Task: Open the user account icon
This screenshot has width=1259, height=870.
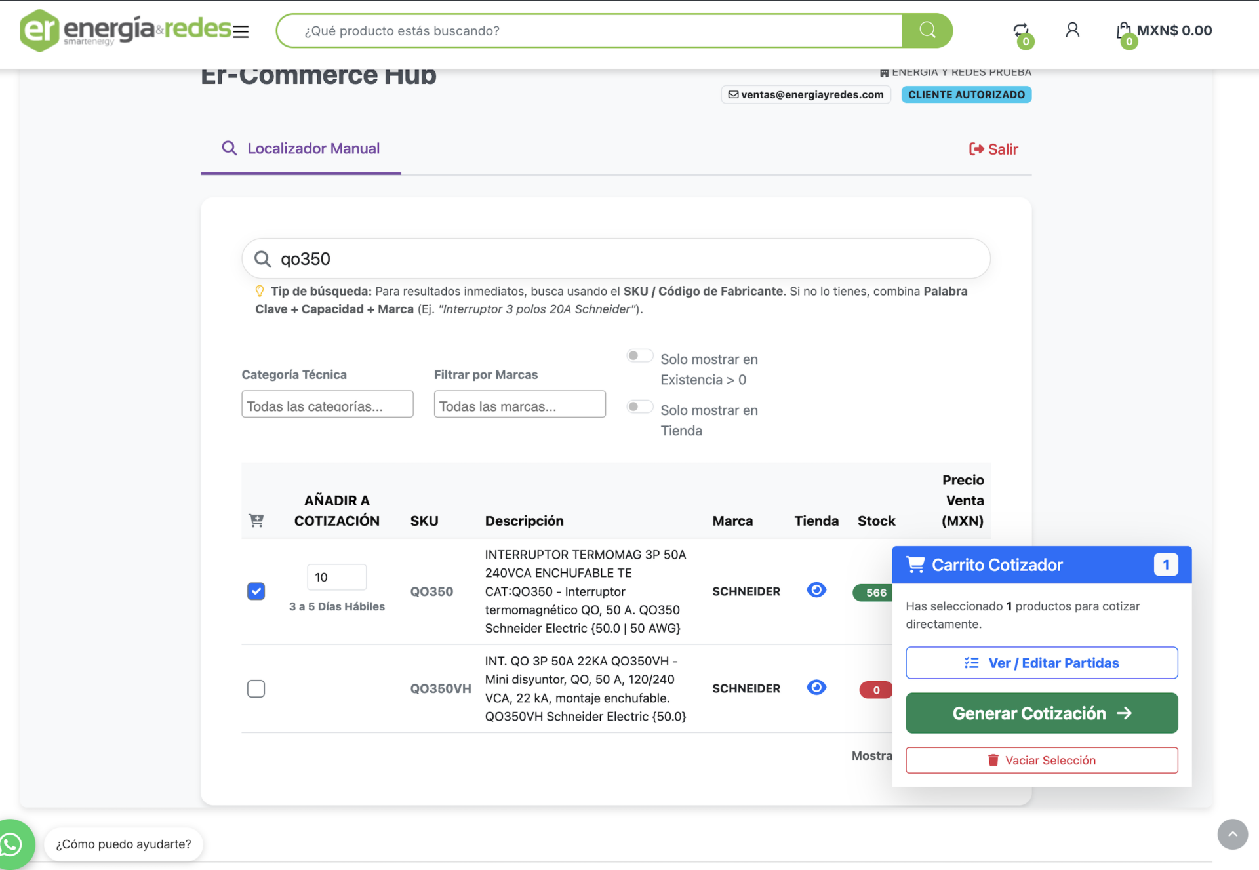Action: tap(1072, 30)
